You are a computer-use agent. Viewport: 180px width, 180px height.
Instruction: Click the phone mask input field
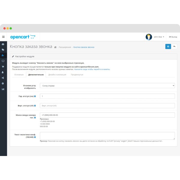tap(107, 115)
